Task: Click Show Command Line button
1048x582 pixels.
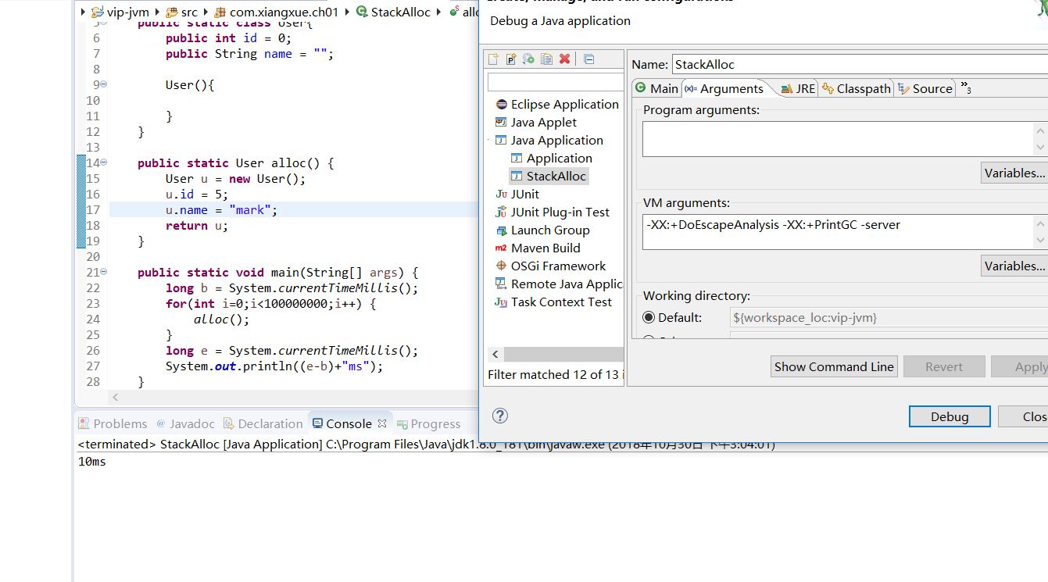Action: click(x=834, y=366)
